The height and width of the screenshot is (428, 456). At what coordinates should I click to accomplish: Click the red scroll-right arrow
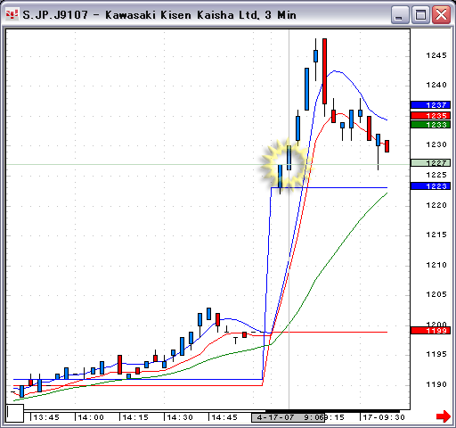444,416
